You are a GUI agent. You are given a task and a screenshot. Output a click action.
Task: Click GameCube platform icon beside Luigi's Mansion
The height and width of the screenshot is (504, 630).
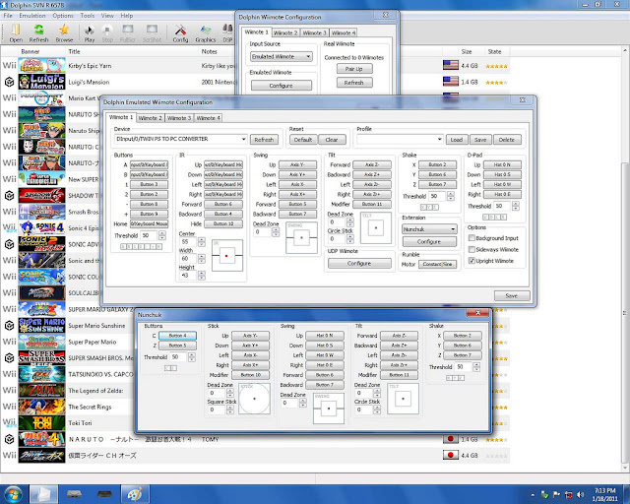9,82
